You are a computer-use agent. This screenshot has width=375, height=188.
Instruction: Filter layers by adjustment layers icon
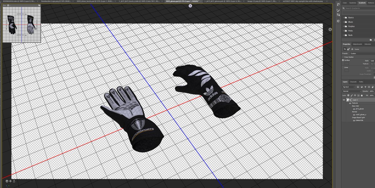coord(362,87)
